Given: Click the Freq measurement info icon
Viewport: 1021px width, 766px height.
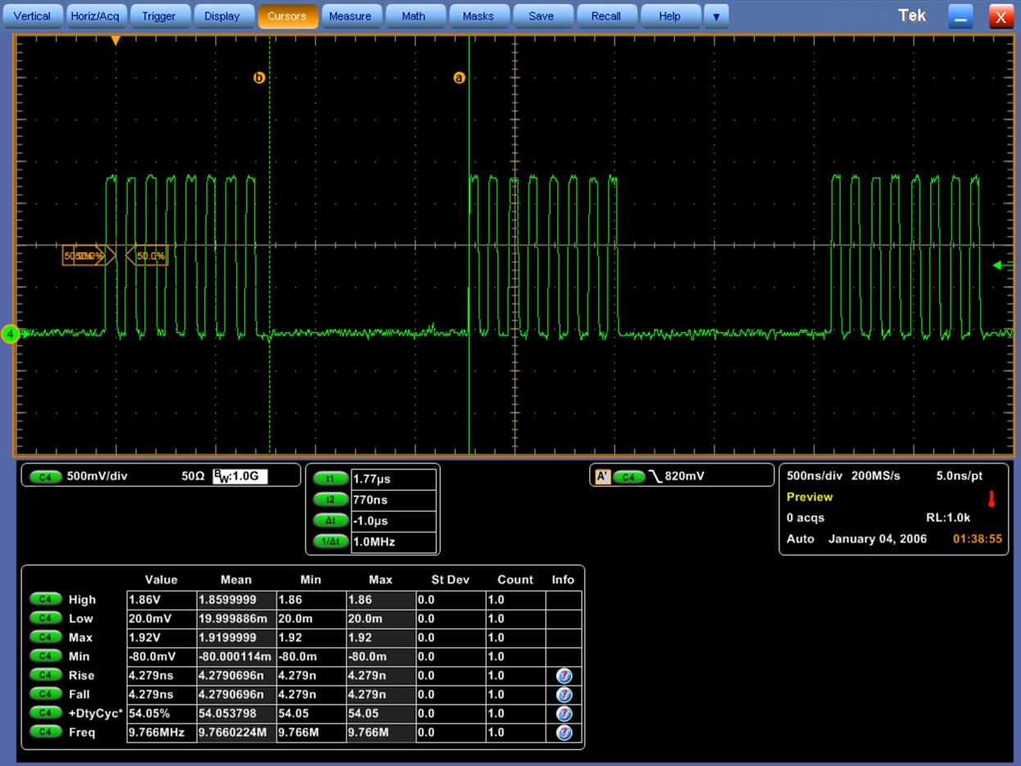Looking at the screenshot, I should click(564, 732).
